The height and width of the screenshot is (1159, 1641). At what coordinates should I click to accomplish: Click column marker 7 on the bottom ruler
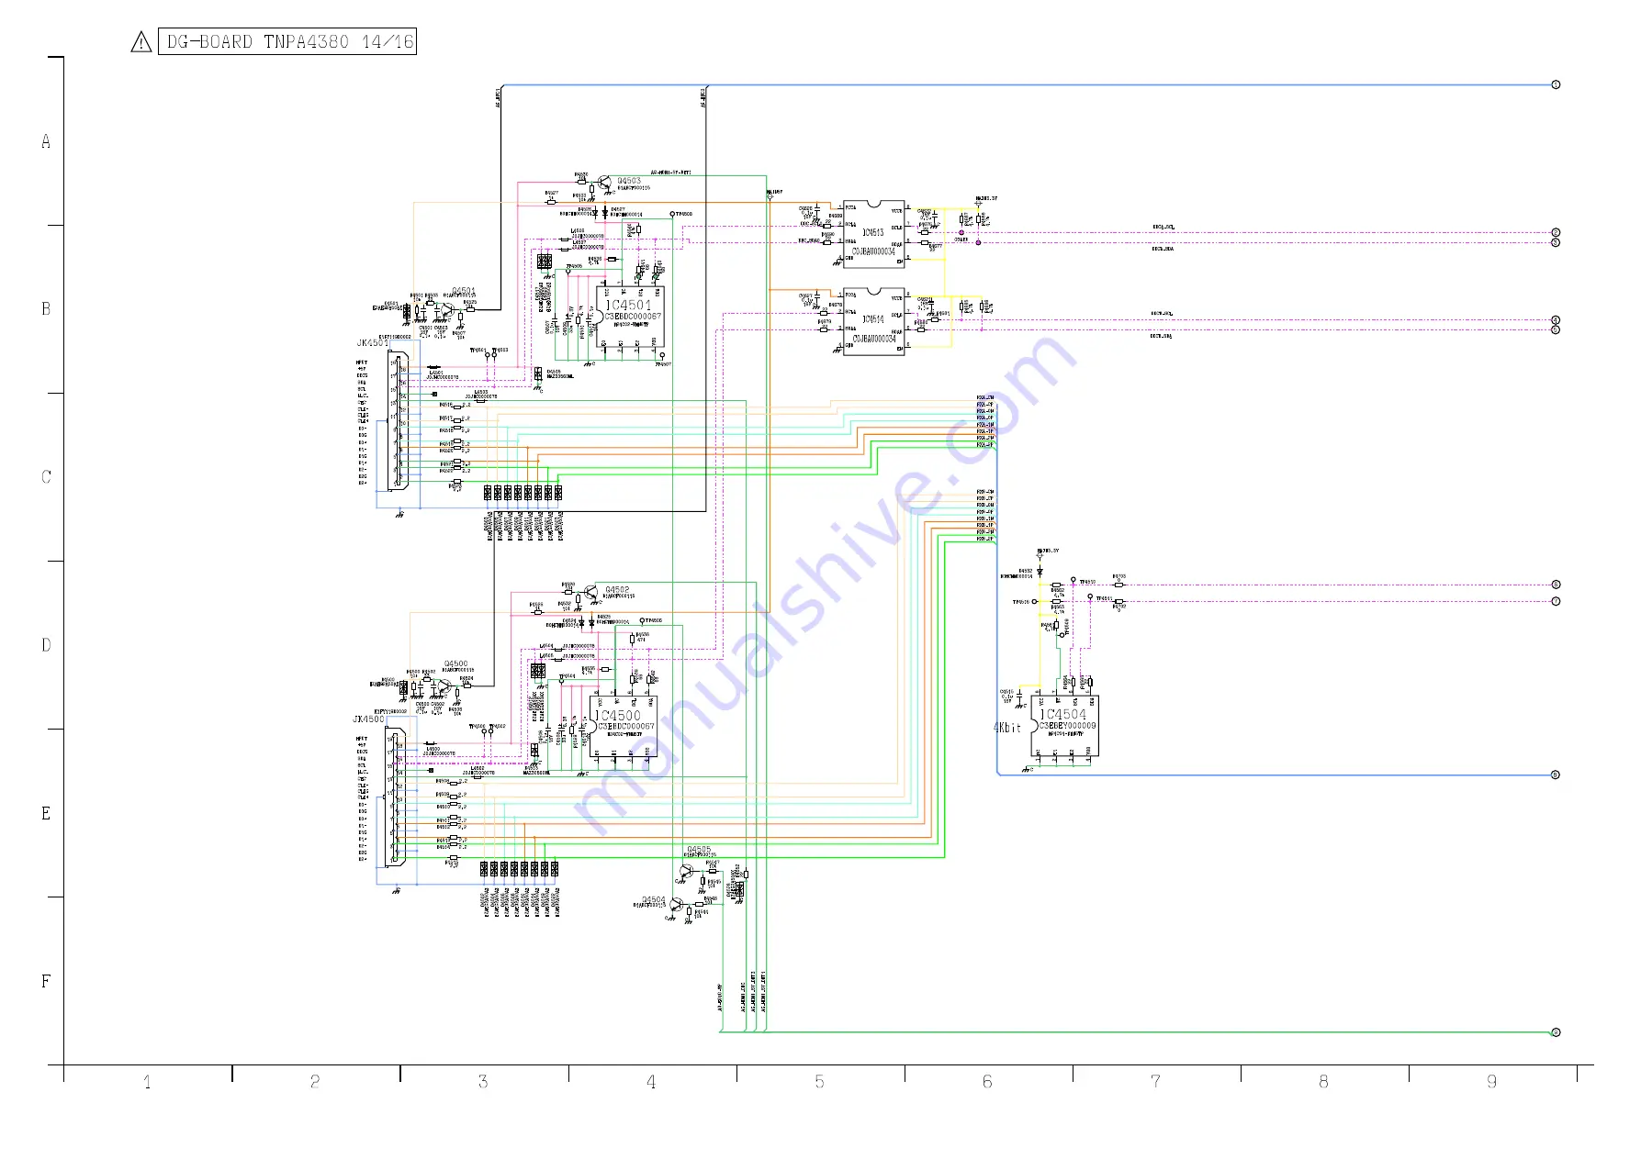click(1155, 1082)
